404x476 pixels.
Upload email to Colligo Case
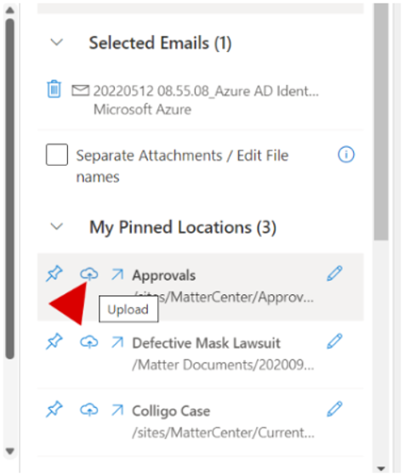tap(89, 410)
